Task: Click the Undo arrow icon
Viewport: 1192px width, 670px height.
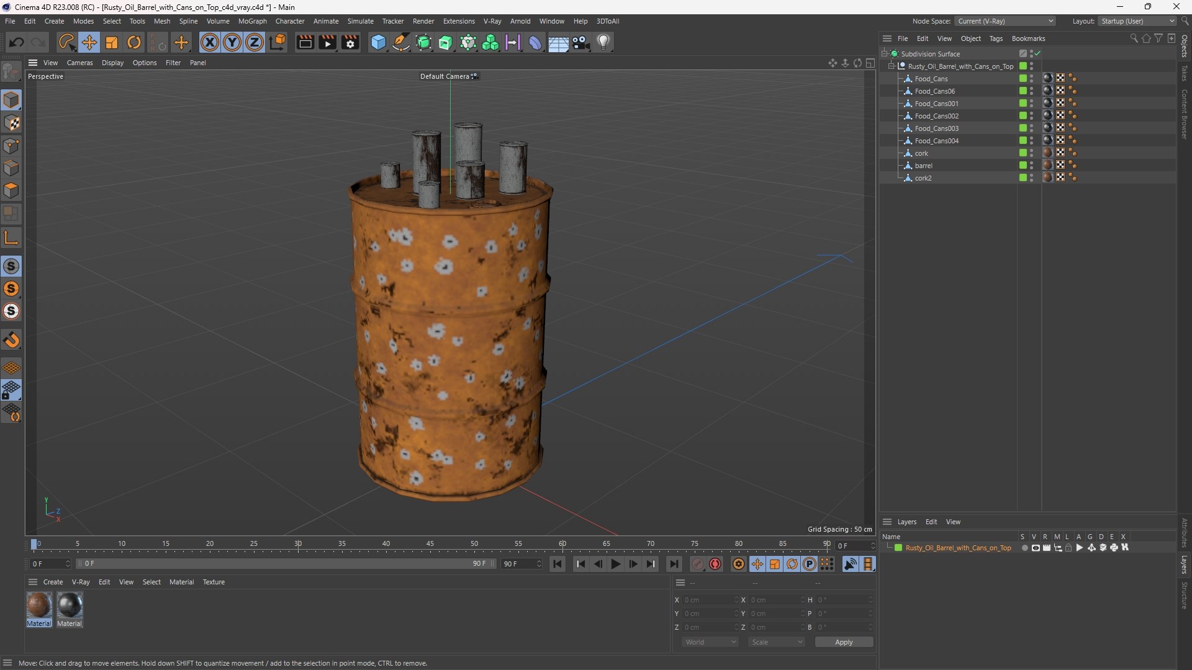Action: [x=17, y=42]
